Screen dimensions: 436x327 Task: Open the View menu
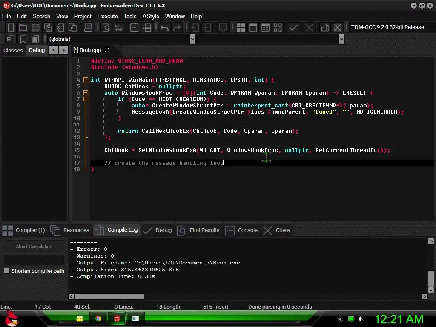(x=62, y=17)
